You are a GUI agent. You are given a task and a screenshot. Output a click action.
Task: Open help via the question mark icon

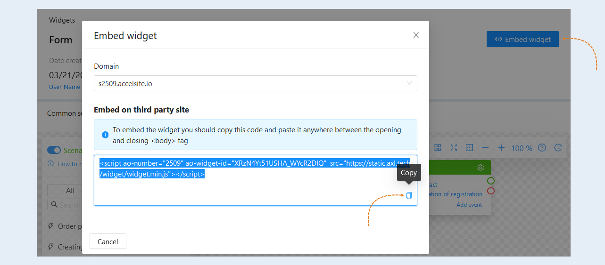pos(542,148)
